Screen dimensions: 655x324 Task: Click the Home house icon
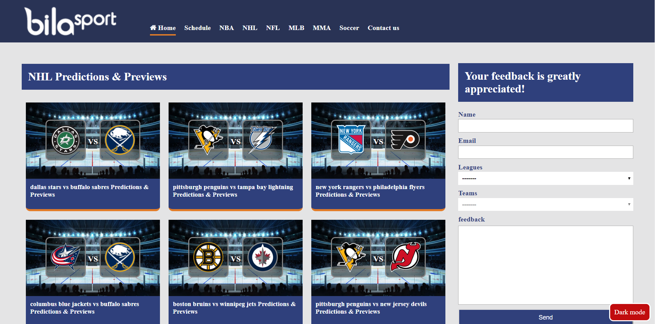coord(153,28)
